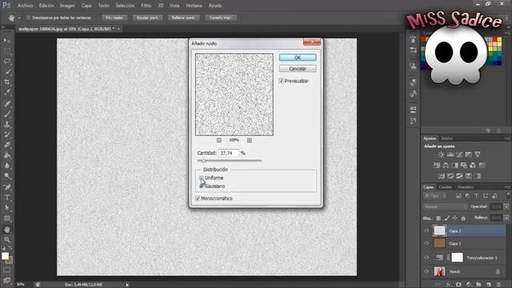The image size is (512, 288).
Task: Zoom in the noise preview
Action: click(250, 140)
